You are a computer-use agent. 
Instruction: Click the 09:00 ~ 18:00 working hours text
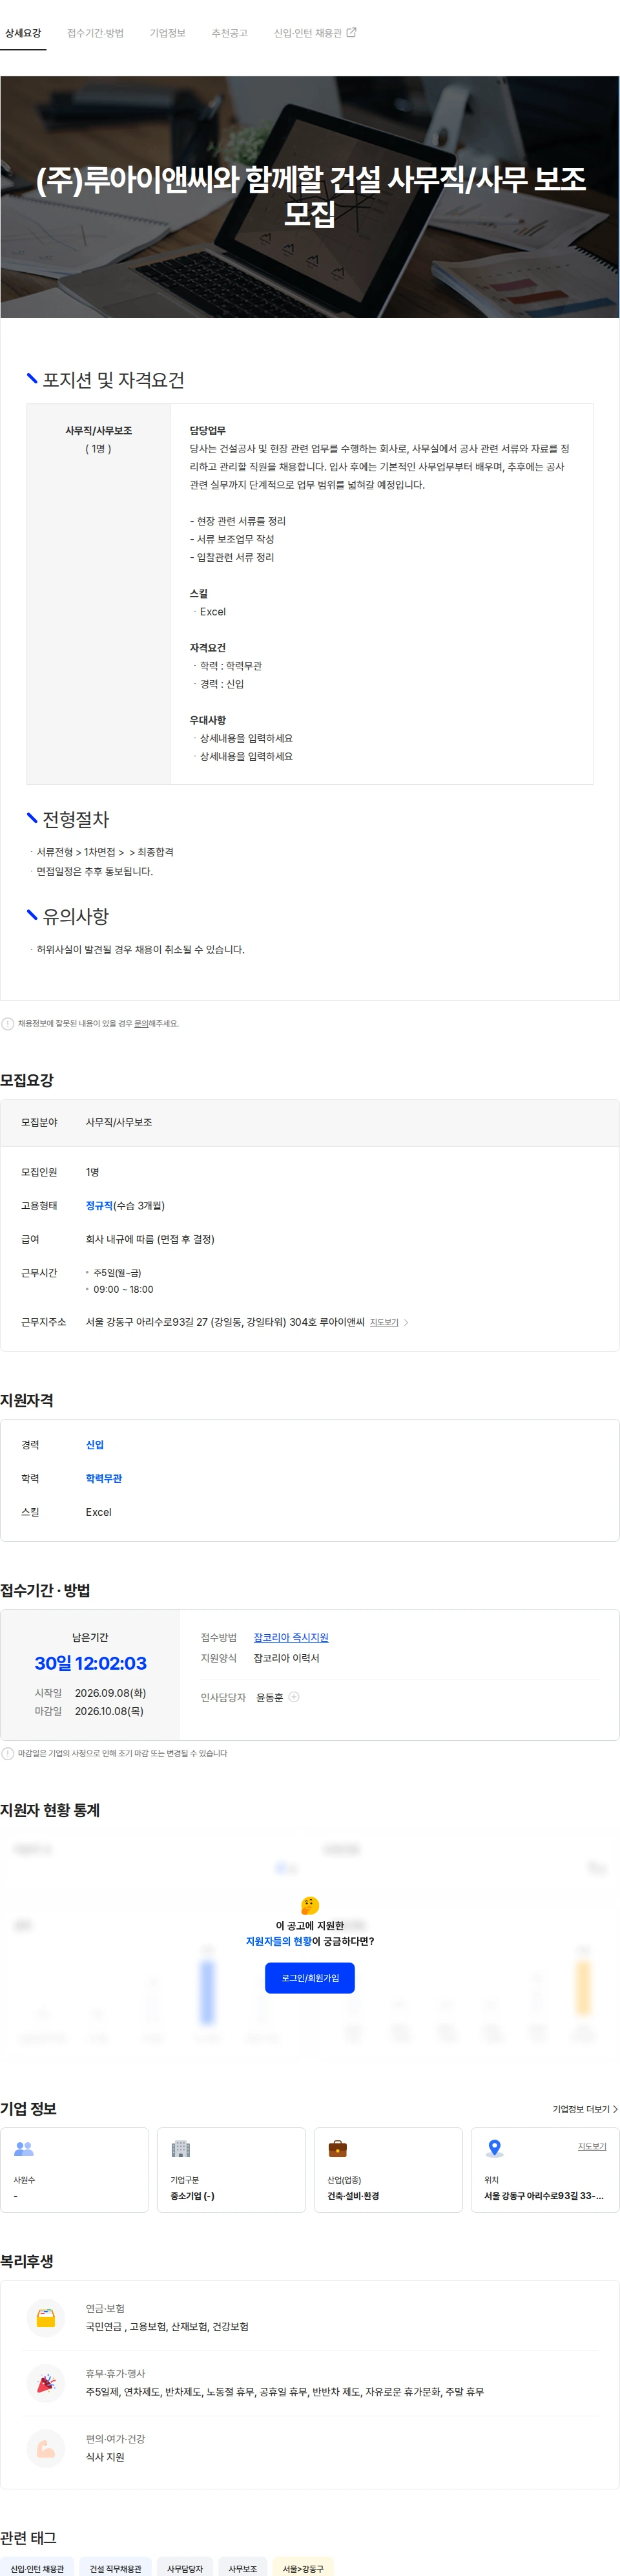coord(123,1289)
